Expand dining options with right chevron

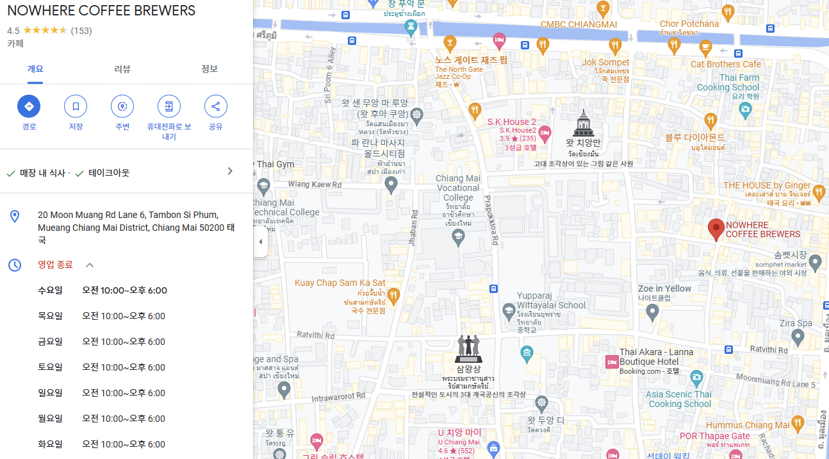point(230,171)
